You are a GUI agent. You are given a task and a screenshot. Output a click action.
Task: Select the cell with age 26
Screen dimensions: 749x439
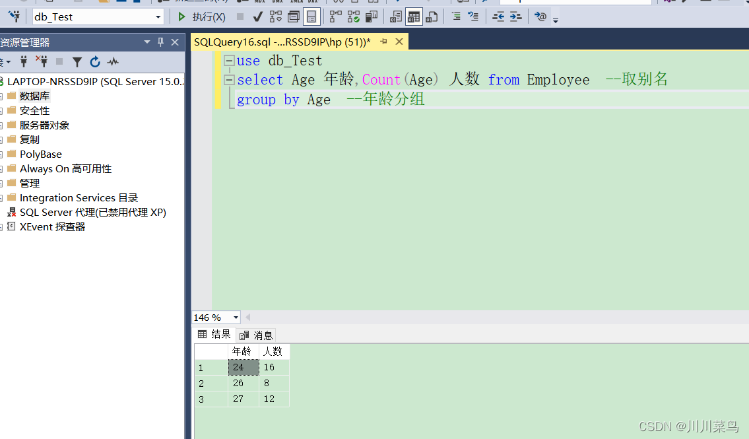[x=243, y=383]
